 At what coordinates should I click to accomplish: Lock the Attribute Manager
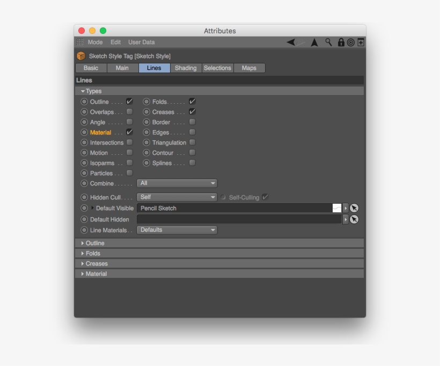point(341,41)
